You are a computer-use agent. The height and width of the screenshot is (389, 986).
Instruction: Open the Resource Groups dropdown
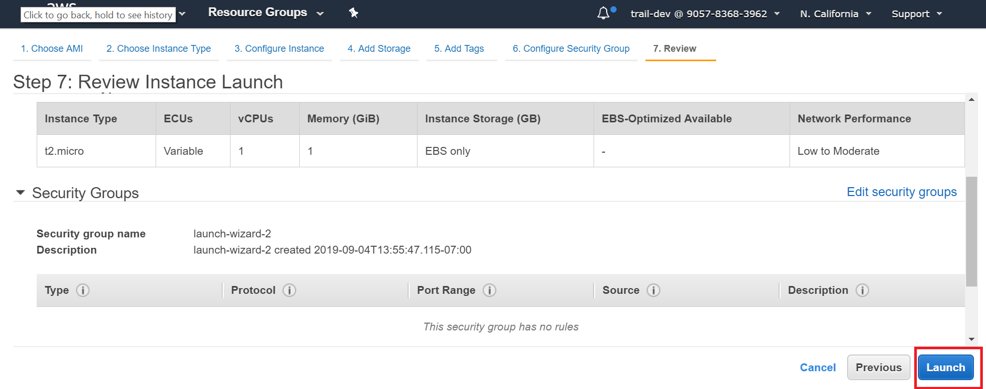coord(266,13)
